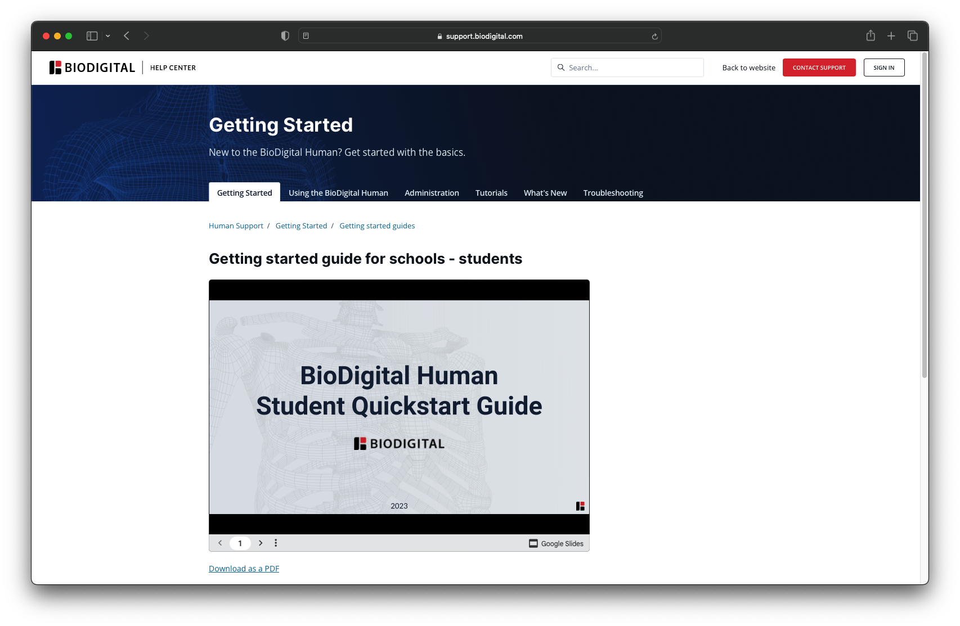Open the slides three-dot options menu
Viewport: 960px width, 626px height.
coord(276,543)
